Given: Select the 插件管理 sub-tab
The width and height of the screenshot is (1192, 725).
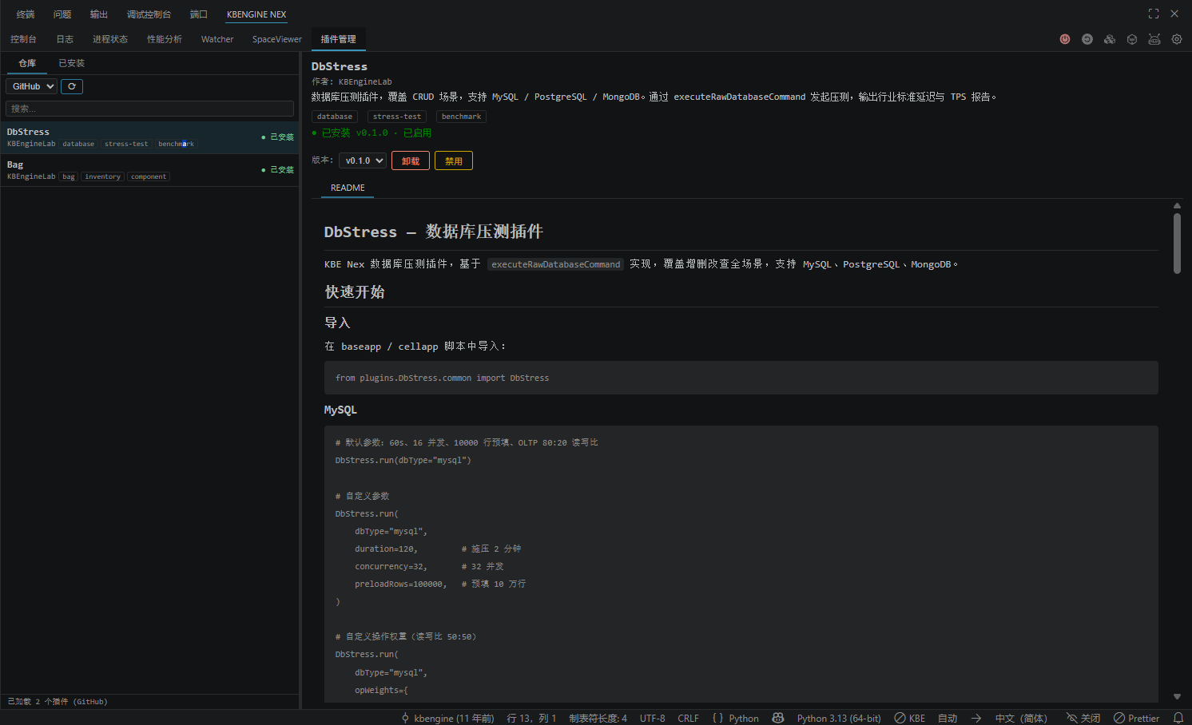Looking at the screenshot, I should (339, 39).
